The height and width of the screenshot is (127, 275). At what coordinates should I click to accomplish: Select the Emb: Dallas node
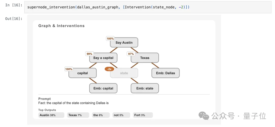166,73
